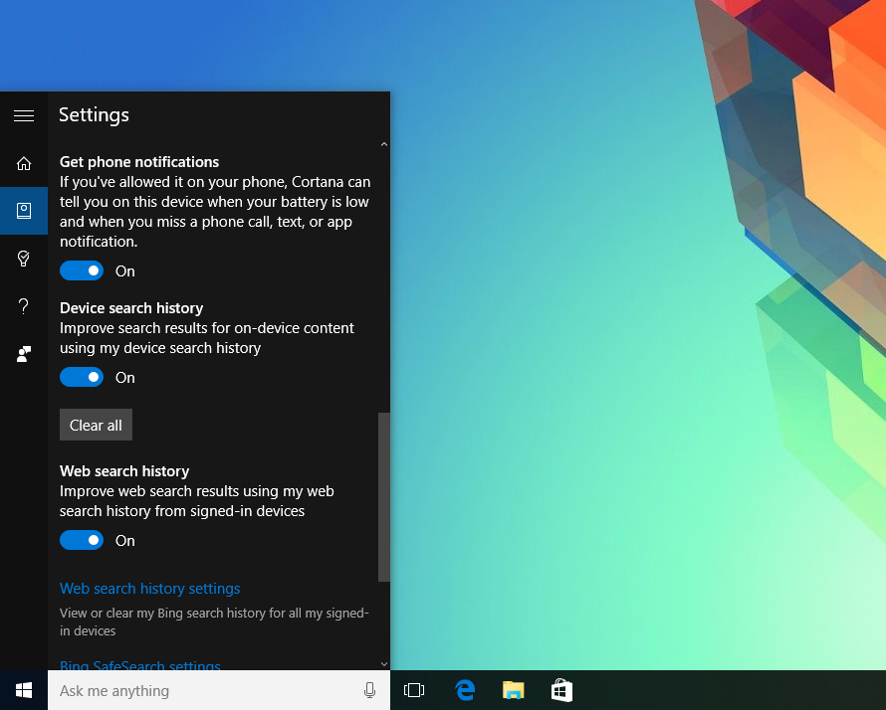Go to Cortana Home
The image size is (886, 710).
[24, 163]
